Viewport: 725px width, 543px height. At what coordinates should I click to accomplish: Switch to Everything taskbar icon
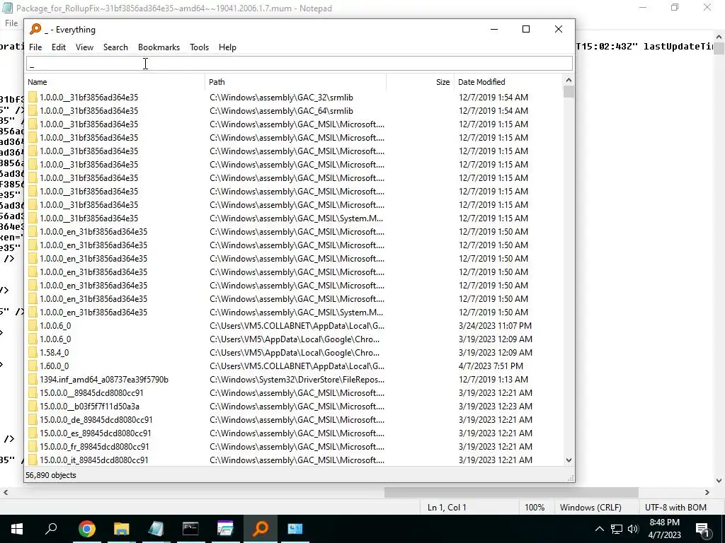point(261,529)
